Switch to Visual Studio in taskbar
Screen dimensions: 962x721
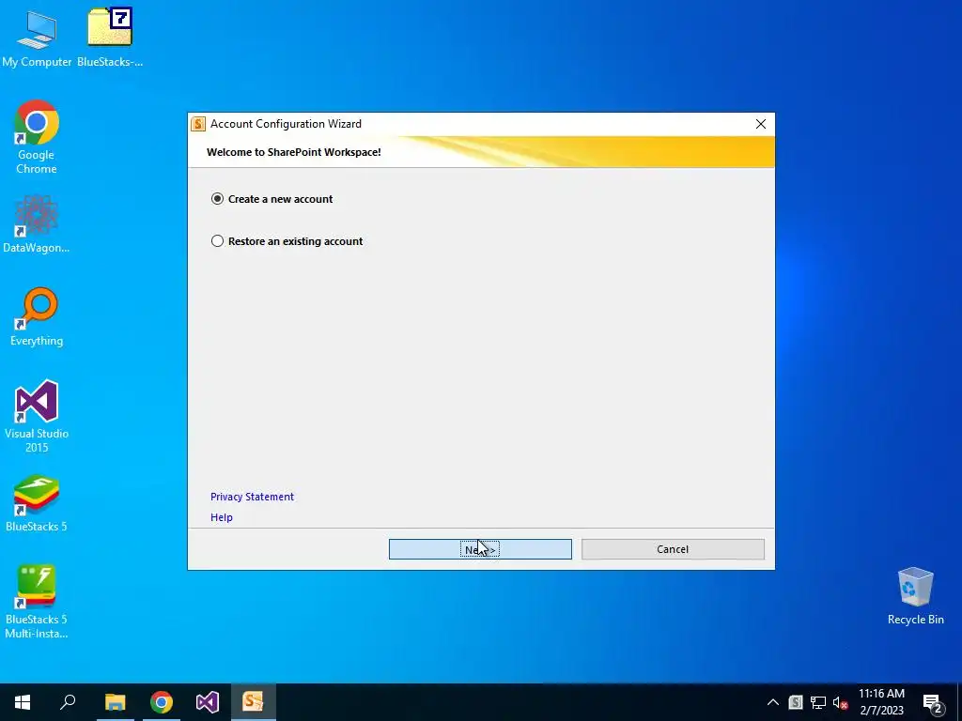click(208, 702)
